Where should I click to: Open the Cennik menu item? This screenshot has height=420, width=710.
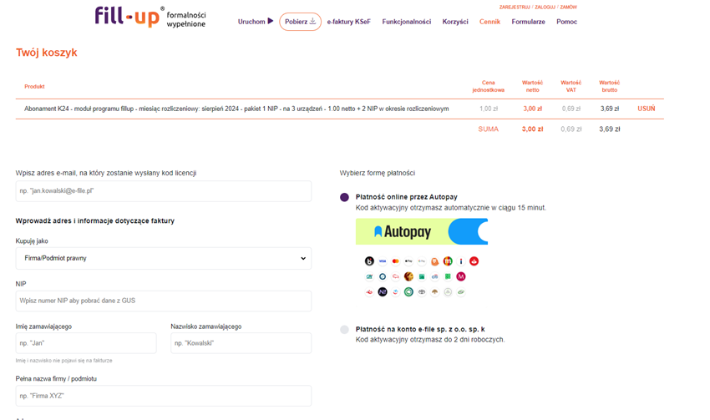[x=490, y=22]
